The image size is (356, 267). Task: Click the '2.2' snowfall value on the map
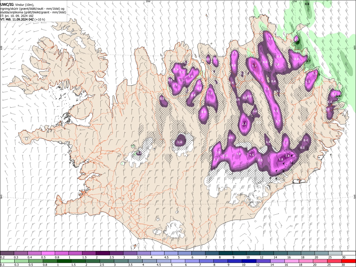(244, 124)
